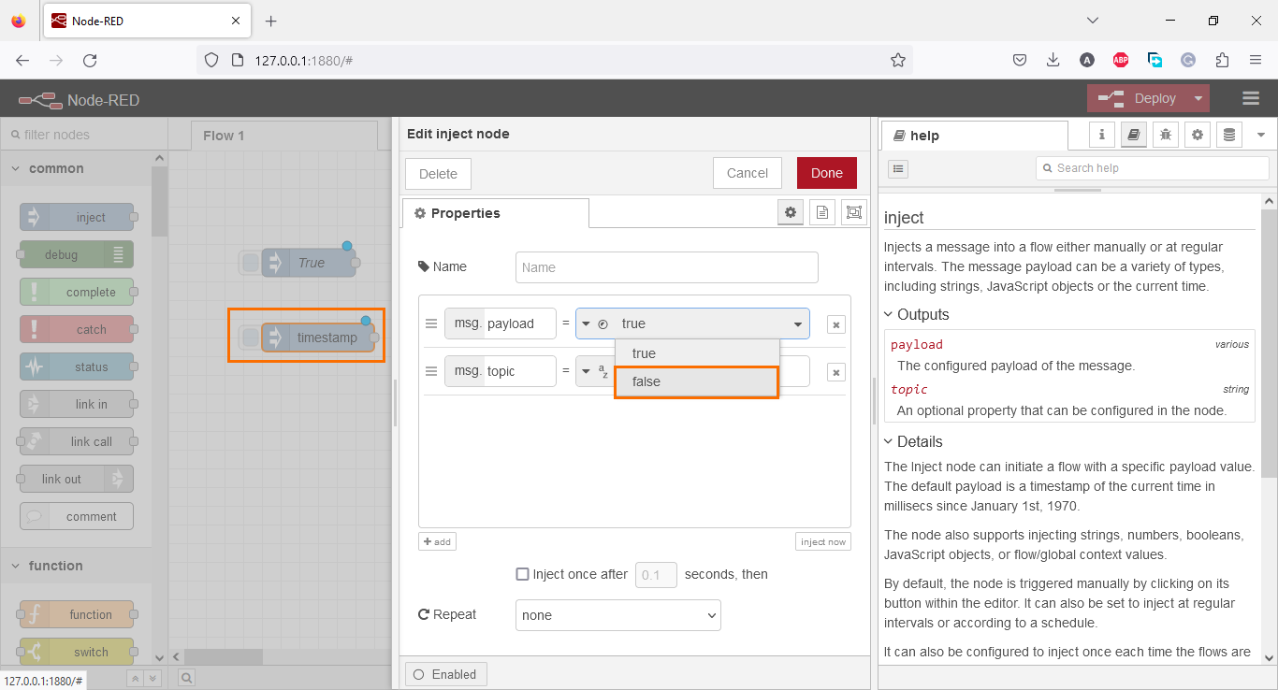Open new browser tab with plus icon
Image resolution: width=1278 pixels, height=690 pixels.
[x=271, y=21]
